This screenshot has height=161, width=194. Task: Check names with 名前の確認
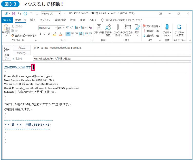coord(108,31)
